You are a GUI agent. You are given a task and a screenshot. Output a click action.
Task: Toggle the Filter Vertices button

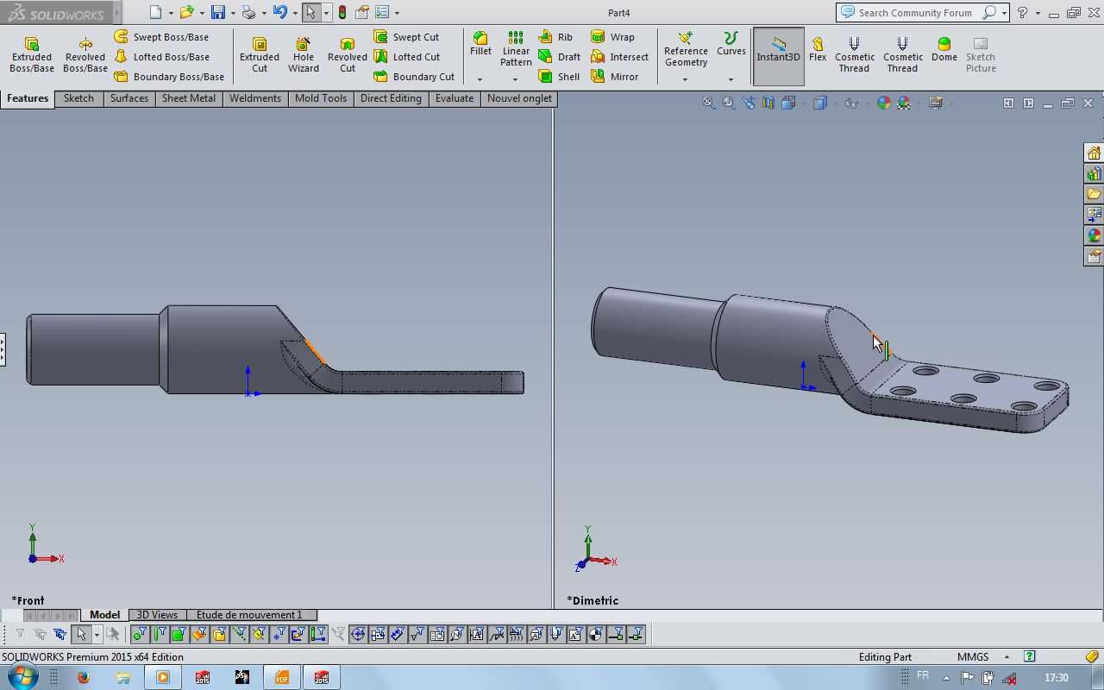click(139, 635)
